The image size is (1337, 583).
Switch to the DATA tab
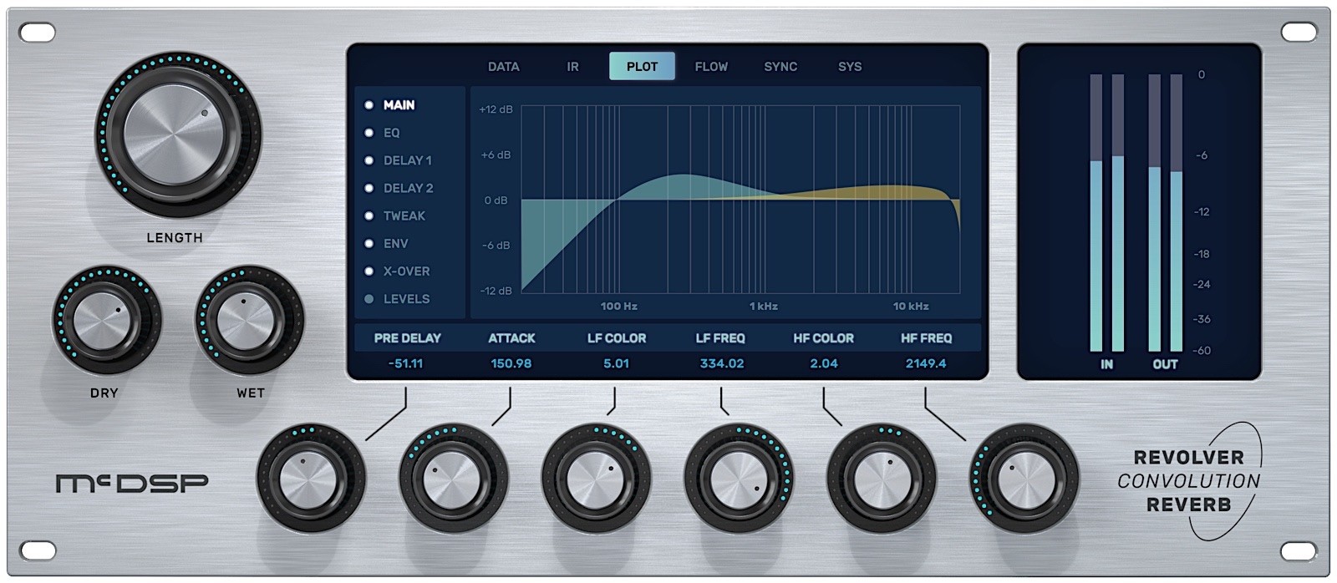504,67
